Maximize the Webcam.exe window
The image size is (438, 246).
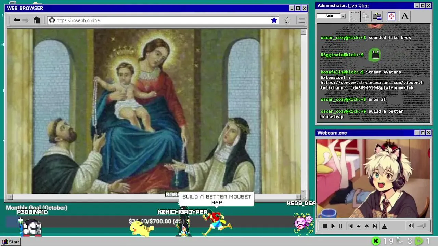click(x=423, y=133)
